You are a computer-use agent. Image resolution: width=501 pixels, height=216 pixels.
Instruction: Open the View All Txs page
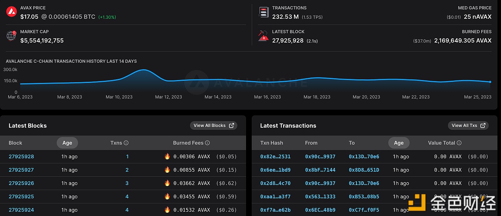468,125
